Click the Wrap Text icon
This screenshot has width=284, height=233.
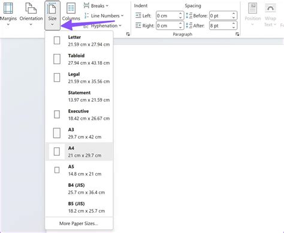point(270,8)
